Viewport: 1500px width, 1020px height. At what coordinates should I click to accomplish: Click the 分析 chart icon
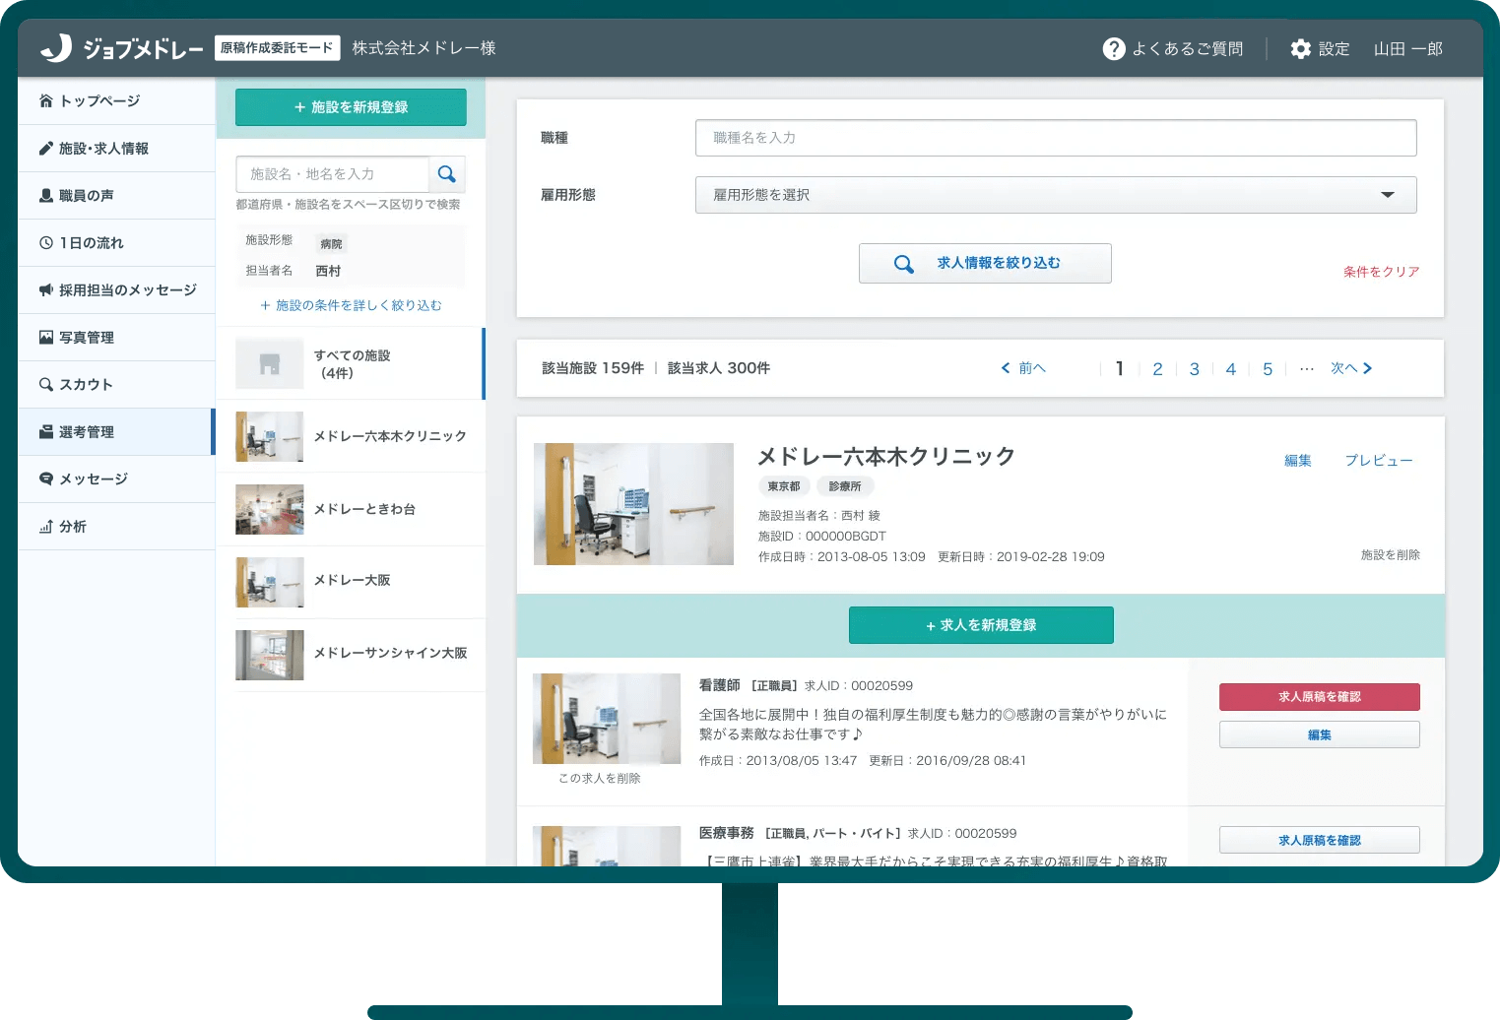(x=45, y=526)
